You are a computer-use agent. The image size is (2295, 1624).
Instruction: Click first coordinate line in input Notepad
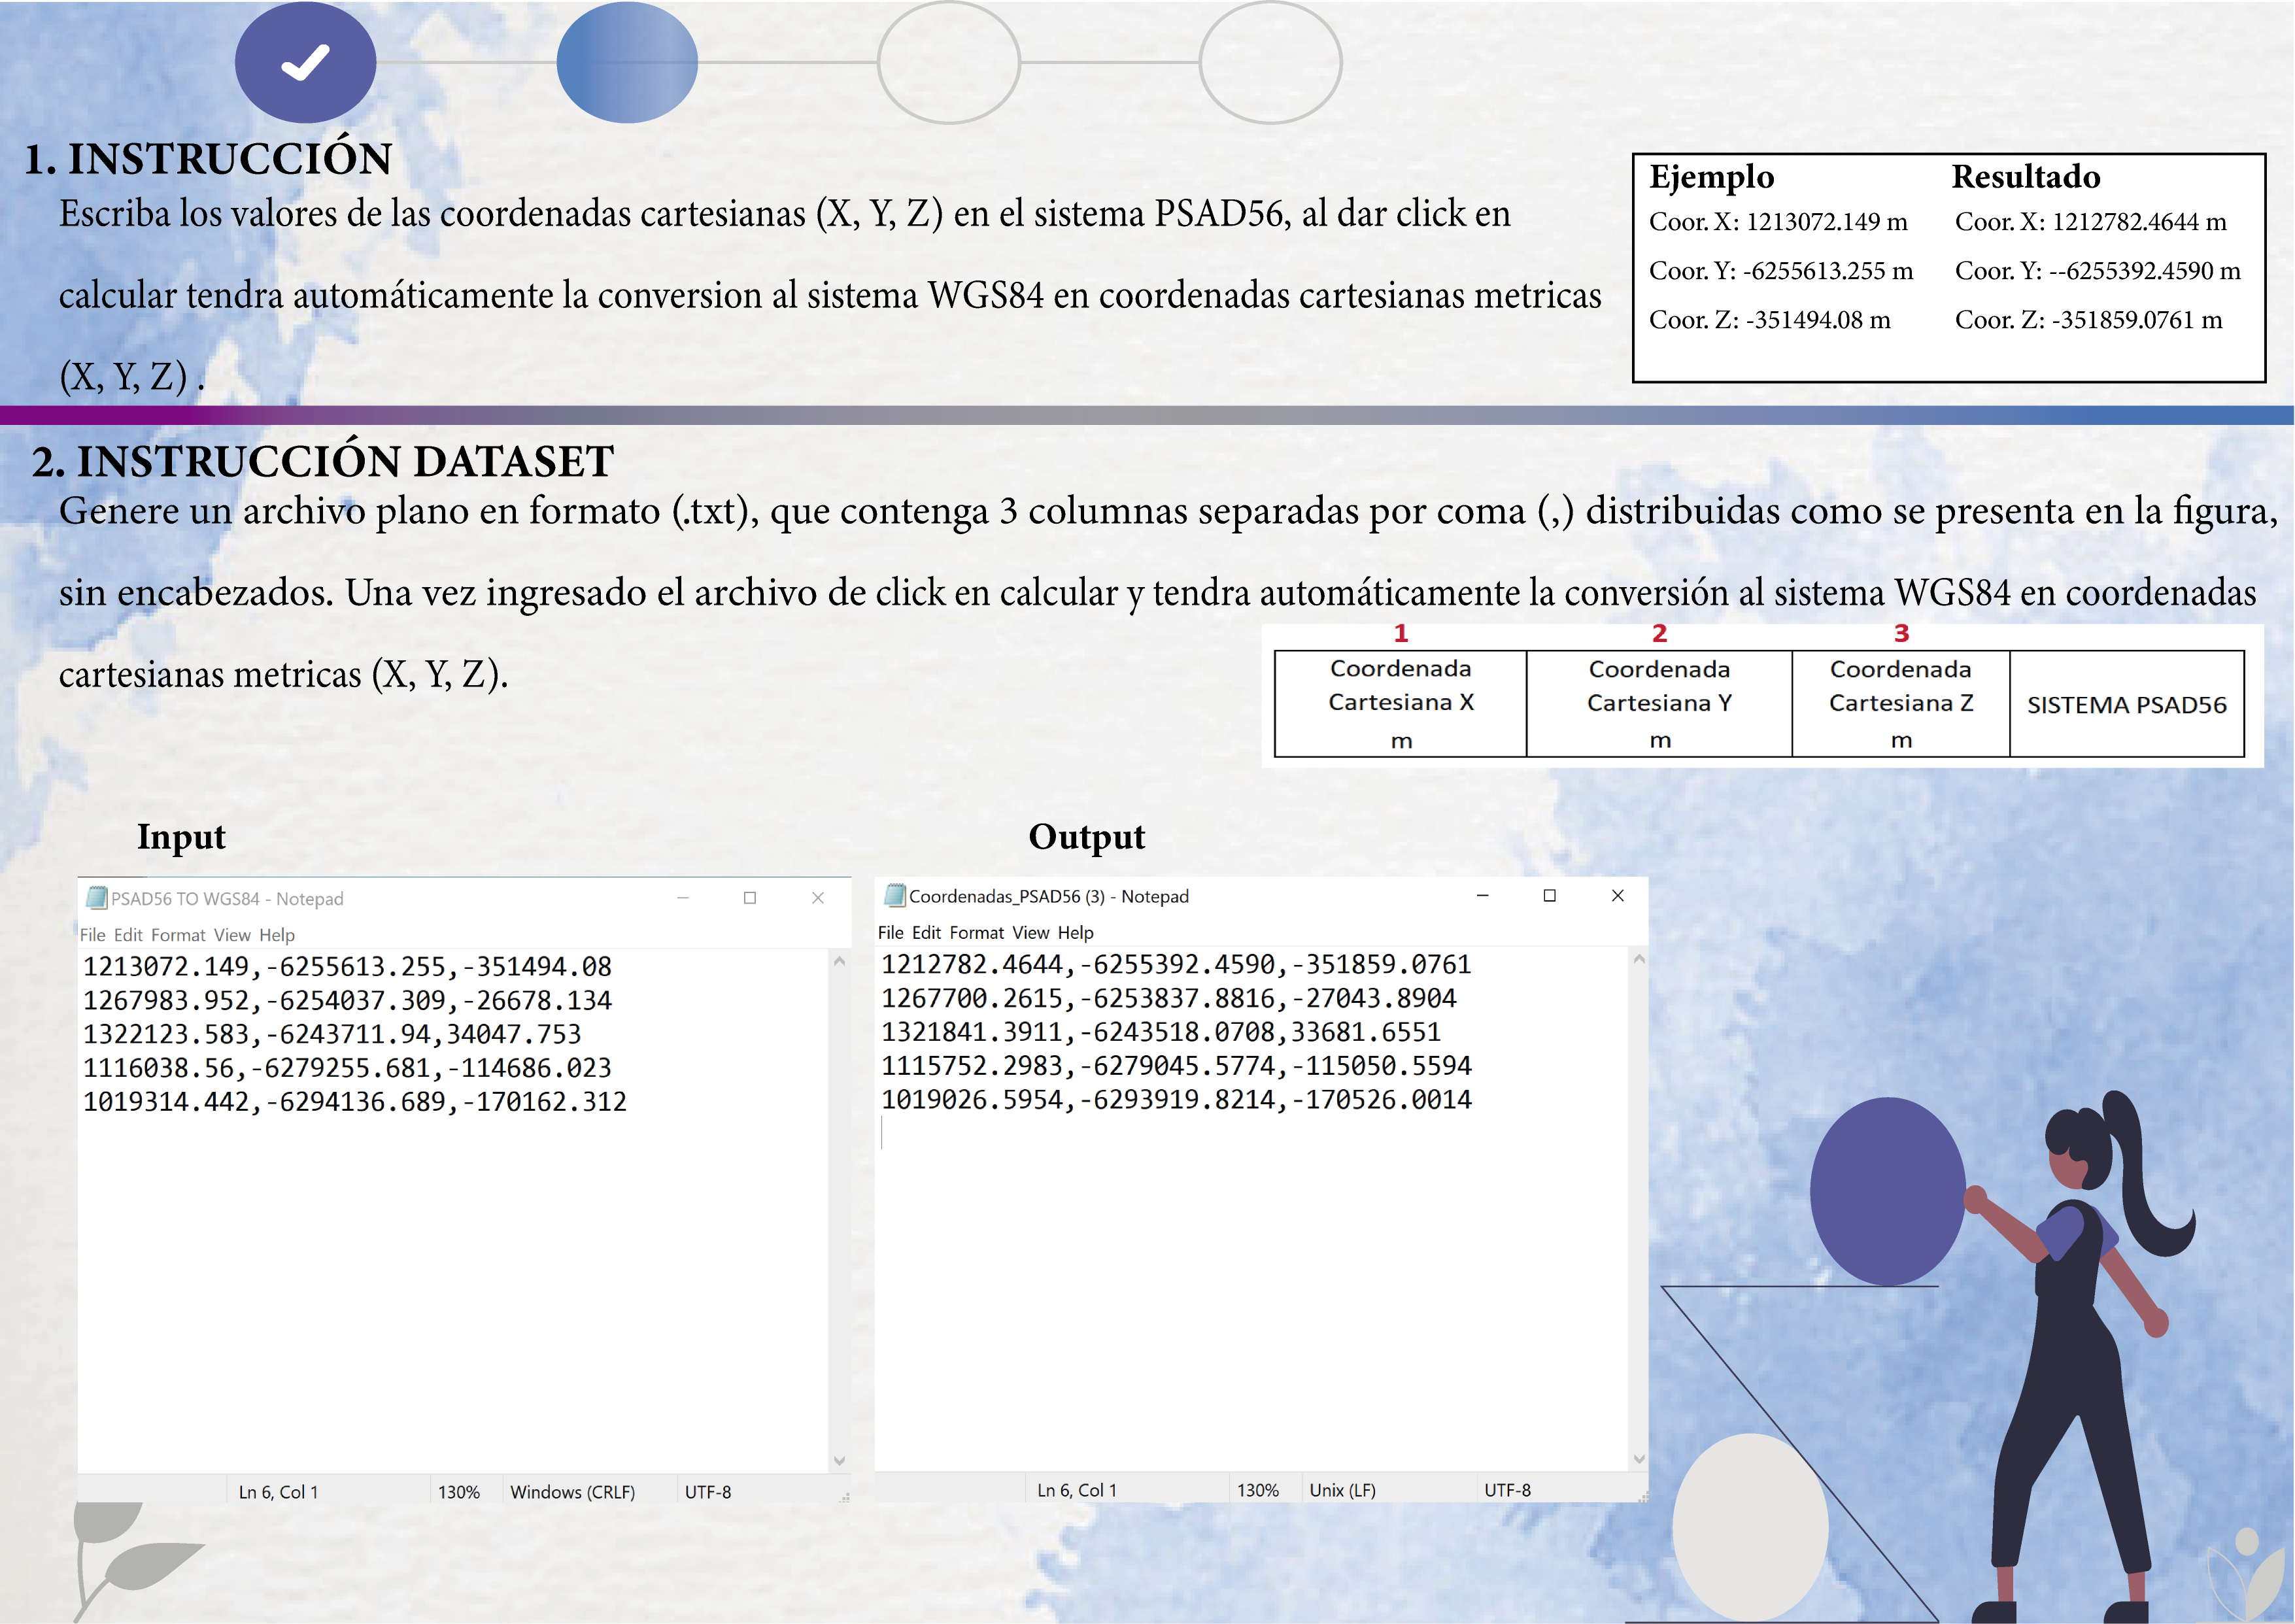point(347,967)
